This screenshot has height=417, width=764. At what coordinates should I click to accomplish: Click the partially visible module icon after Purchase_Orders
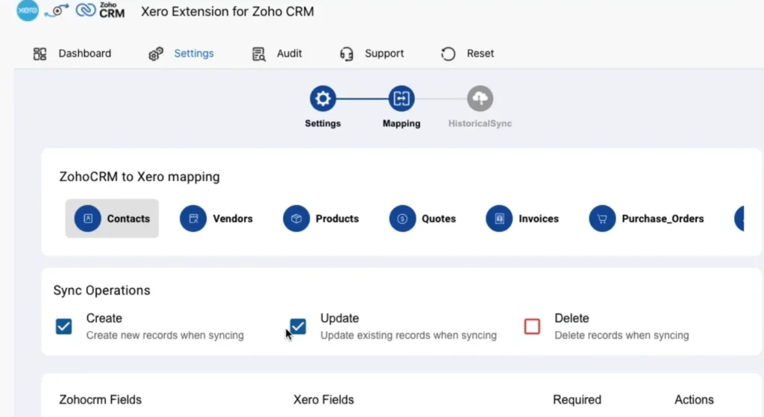[x=739, y=219]
